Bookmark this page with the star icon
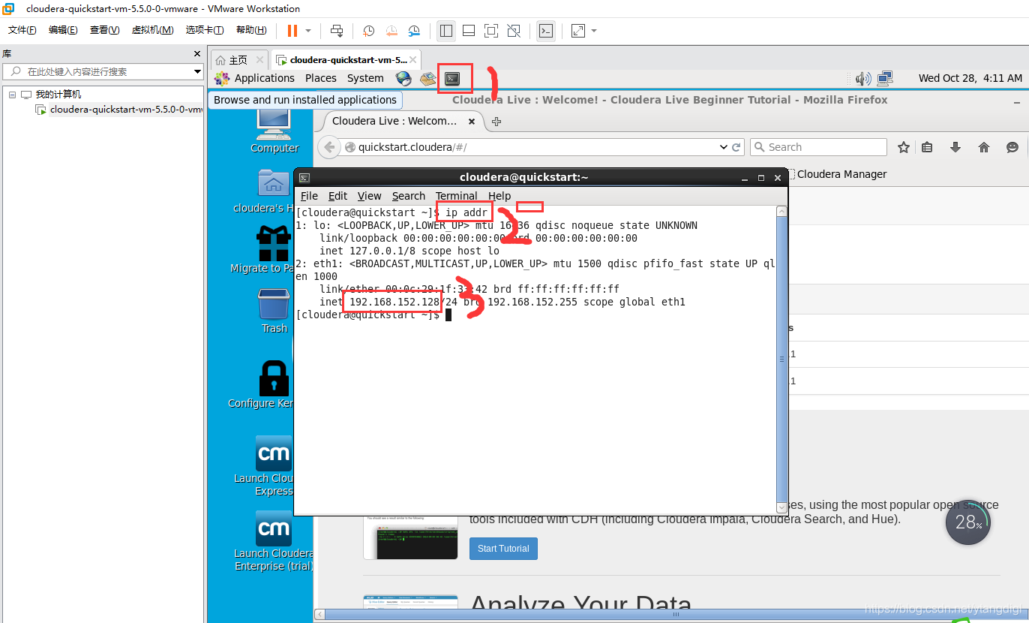This screenshot has width=1029, height=623. tap(904, 147)
